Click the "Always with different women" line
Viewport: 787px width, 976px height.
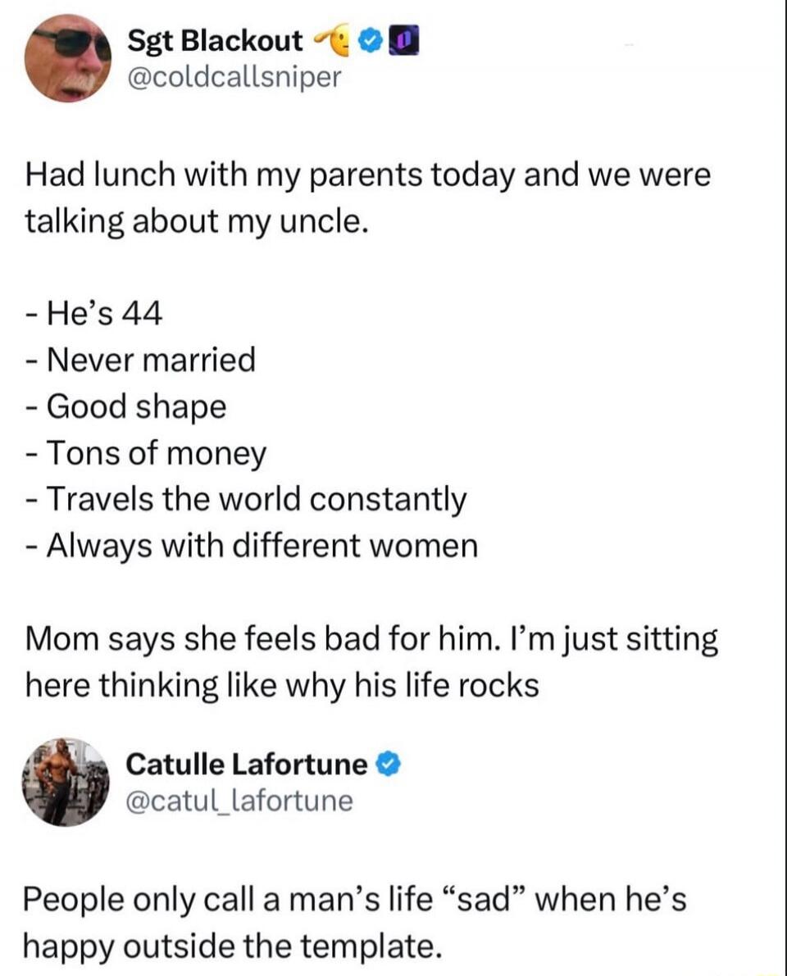click(251, 545)
